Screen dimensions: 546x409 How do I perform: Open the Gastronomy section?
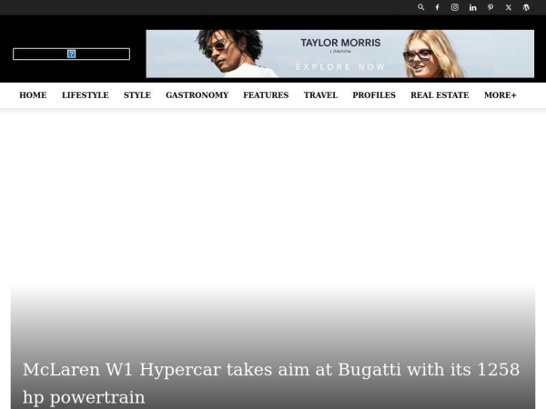click(197, 95)
